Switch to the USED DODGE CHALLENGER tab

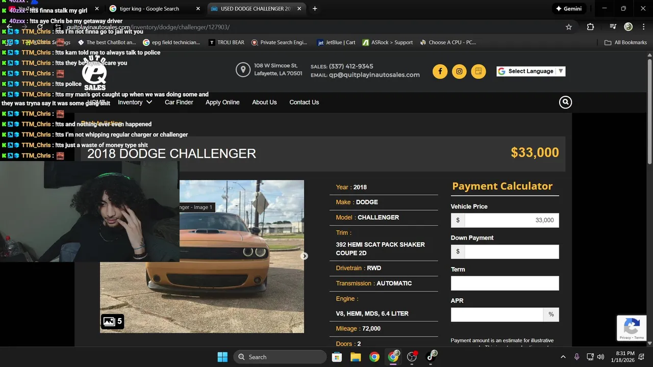point(256,9)
